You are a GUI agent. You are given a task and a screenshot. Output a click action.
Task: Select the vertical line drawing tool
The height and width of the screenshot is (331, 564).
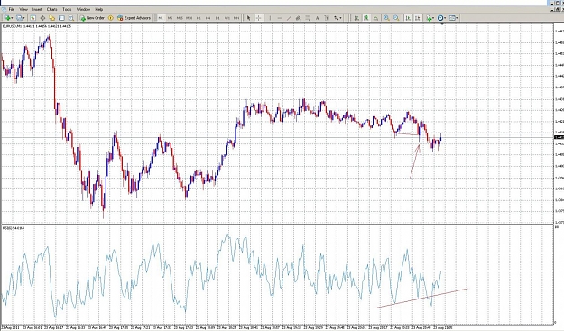coord(270,18)
